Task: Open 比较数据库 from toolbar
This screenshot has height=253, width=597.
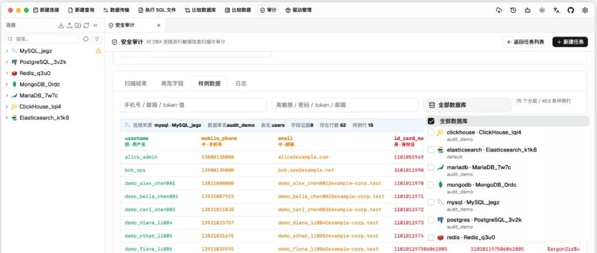Action: click(x=201, y=10)
